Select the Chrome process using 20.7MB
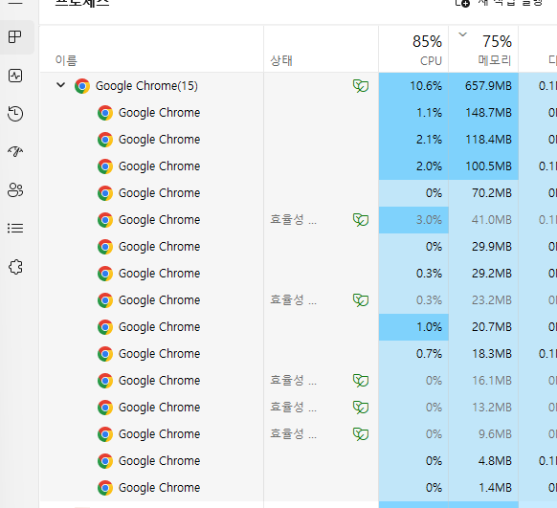Image resolution: width=557 pixels, height=508 pixels. (299, 327)
